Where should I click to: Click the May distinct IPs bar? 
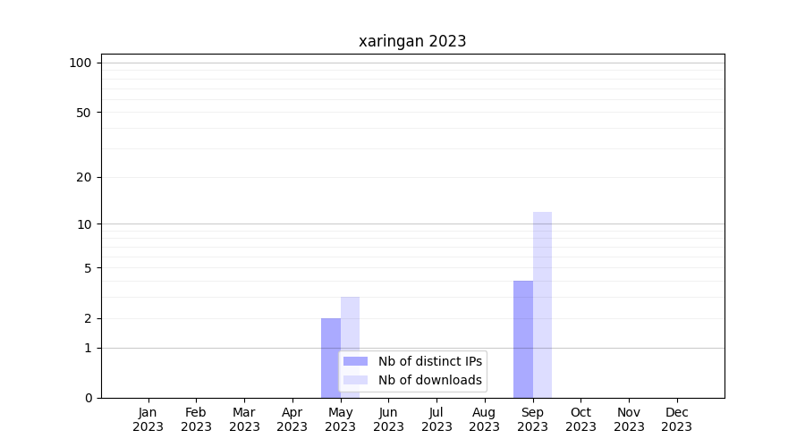pos(330,335)
